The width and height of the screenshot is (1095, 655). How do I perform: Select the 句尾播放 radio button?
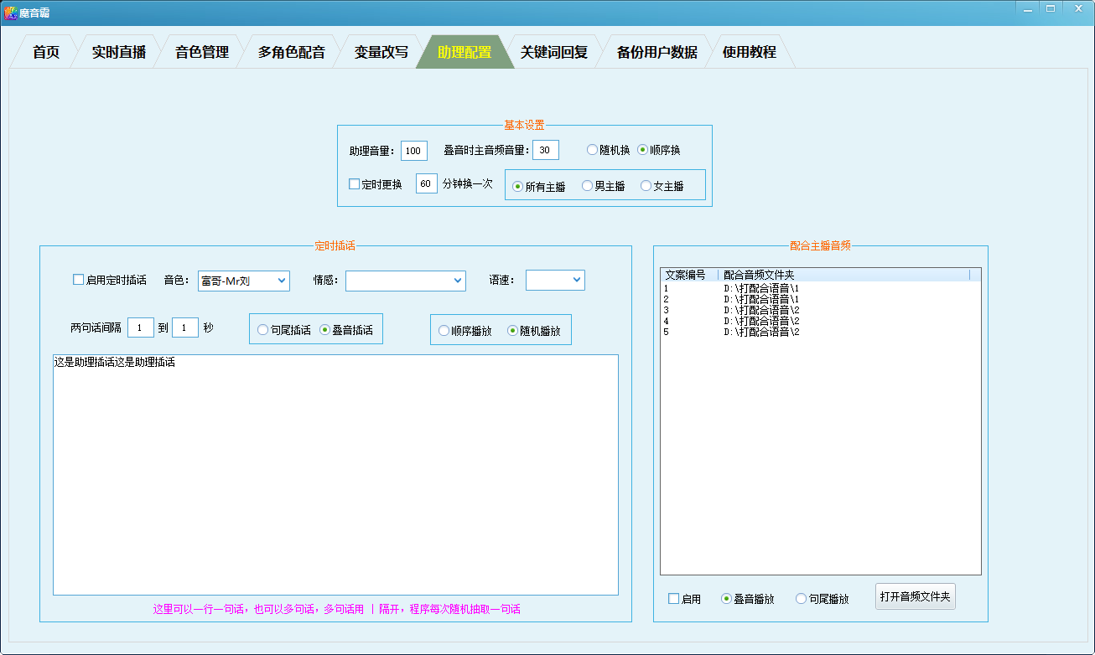click(802, 599)
